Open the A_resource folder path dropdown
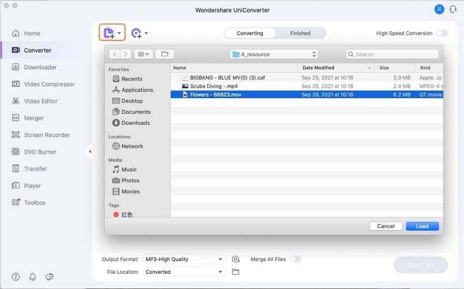Viewport: 464px width, 289px height. click(x=274, y=55)
